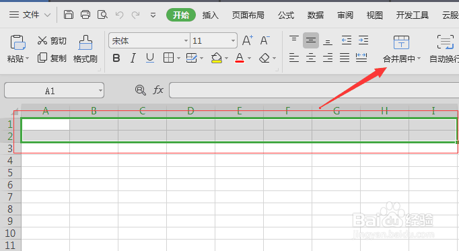
Task: Justify text on both sides
Action: pyautogui.click(x=345, y=58)
